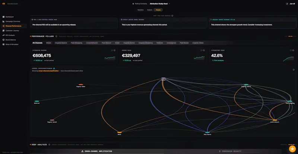Click the CE logo in the header

(4, 4)
